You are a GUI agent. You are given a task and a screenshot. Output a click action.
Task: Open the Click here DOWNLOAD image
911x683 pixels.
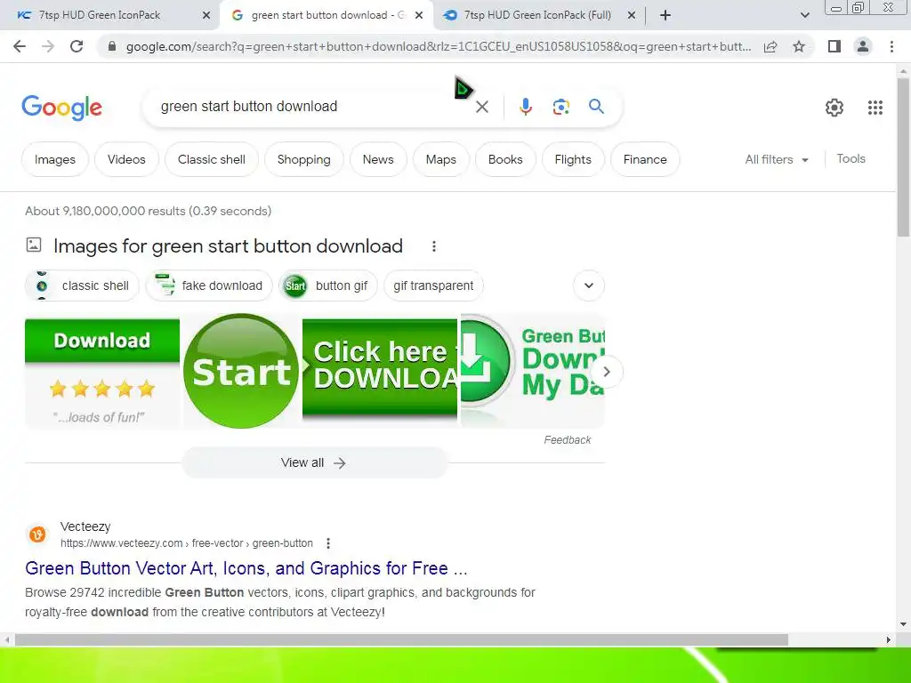tap(380, 369)
